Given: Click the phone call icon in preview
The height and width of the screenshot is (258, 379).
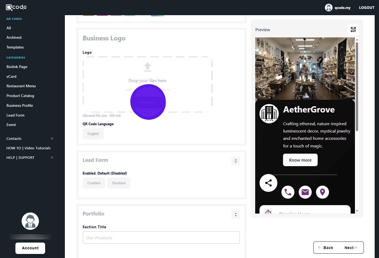Looking at the screenshot, I should [x=288, y=192].
